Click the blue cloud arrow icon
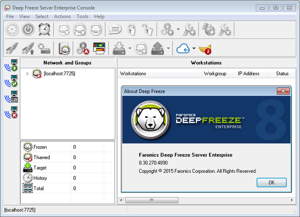The image size is (300, 217). tap(183, 48)
